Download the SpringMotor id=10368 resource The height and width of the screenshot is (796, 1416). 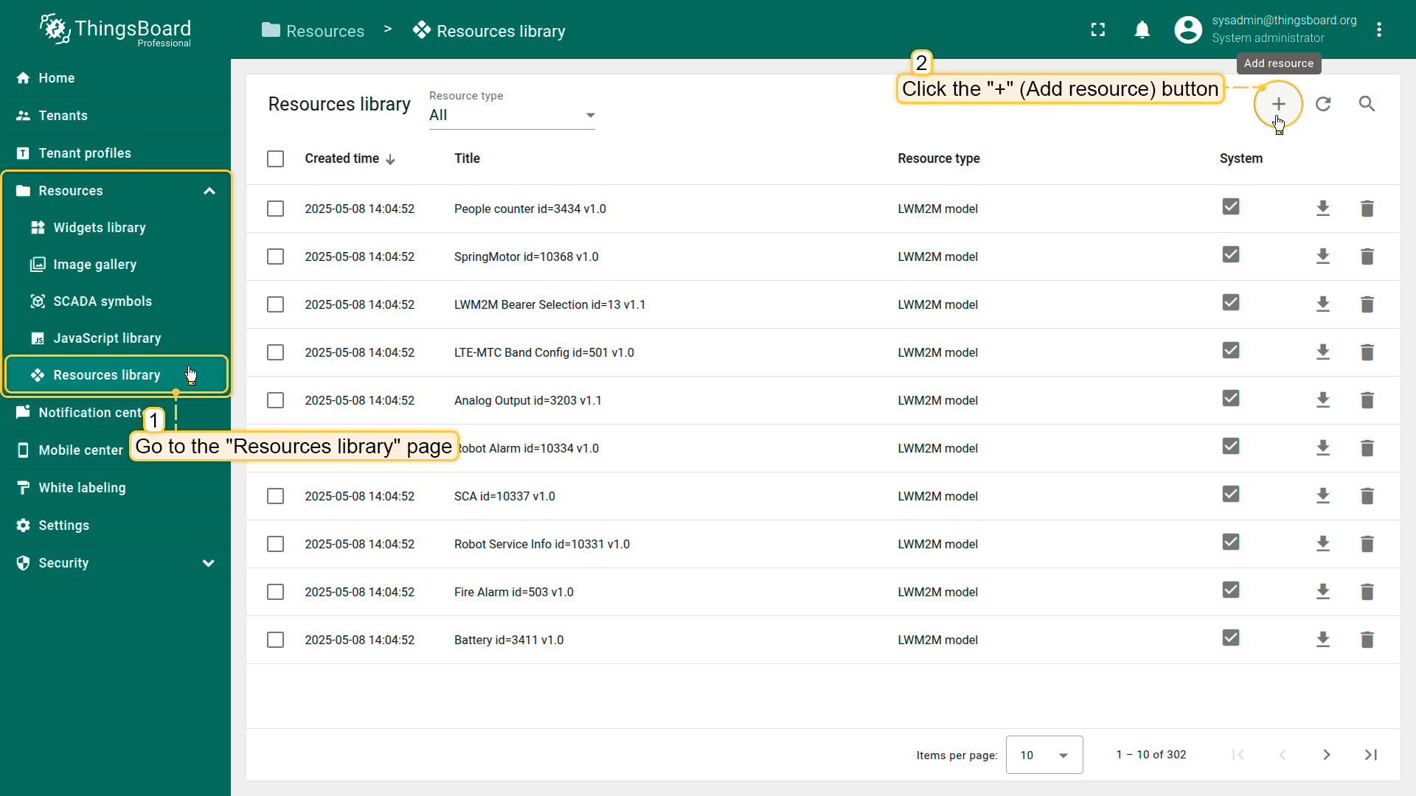[1323, 256]
